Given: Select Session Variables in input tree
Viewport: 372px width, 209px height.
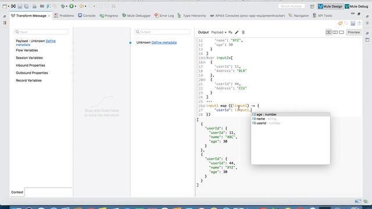Looking at the screenshot, I should (29, 58).
